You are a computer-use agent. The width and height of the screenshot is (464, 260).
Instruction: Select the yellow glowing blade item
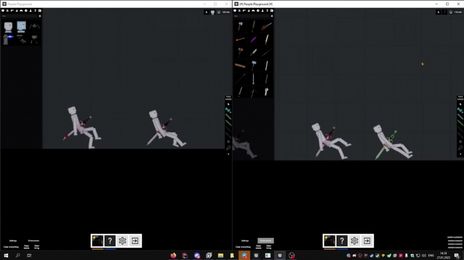pyautogui.click(x=266, y=39)
